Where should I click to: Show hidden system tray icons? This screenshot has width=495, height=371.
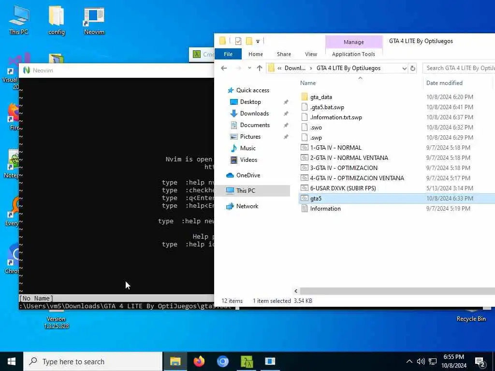(x=409, y=361)
